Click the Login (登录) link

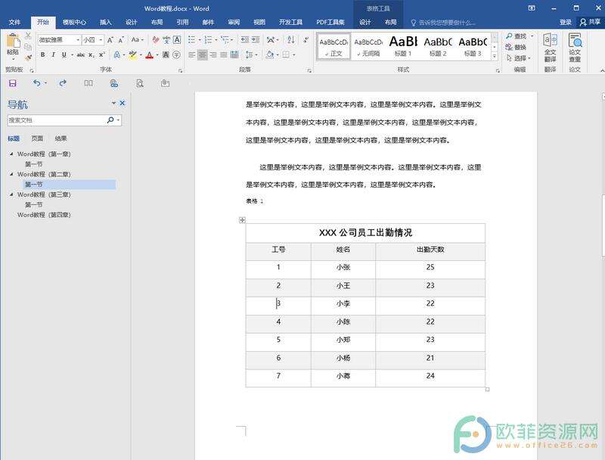(x=565, y=22)
